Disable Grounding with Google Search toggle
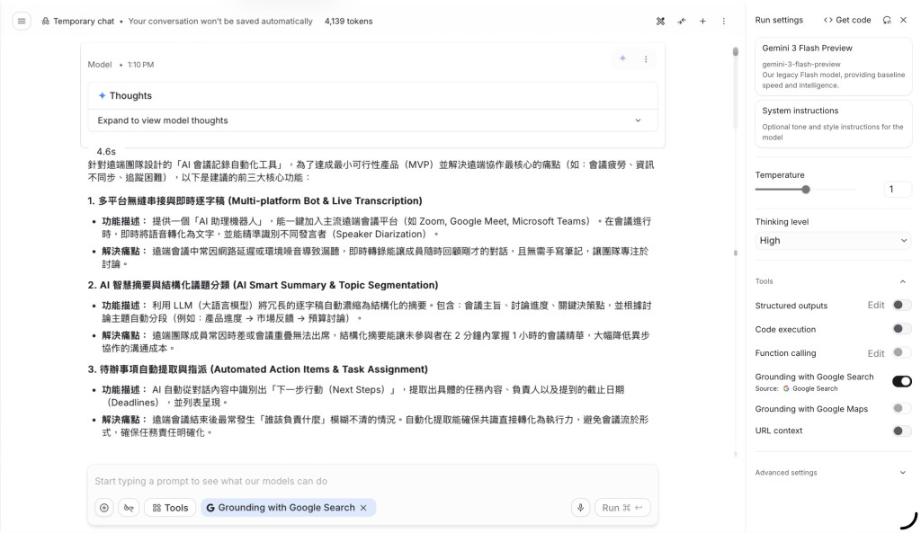The image size is (921, 533). click(x=901, y=382)
